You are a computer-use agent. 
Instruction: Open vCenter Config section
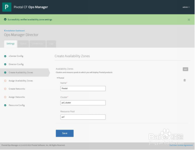tap(16, 56)
